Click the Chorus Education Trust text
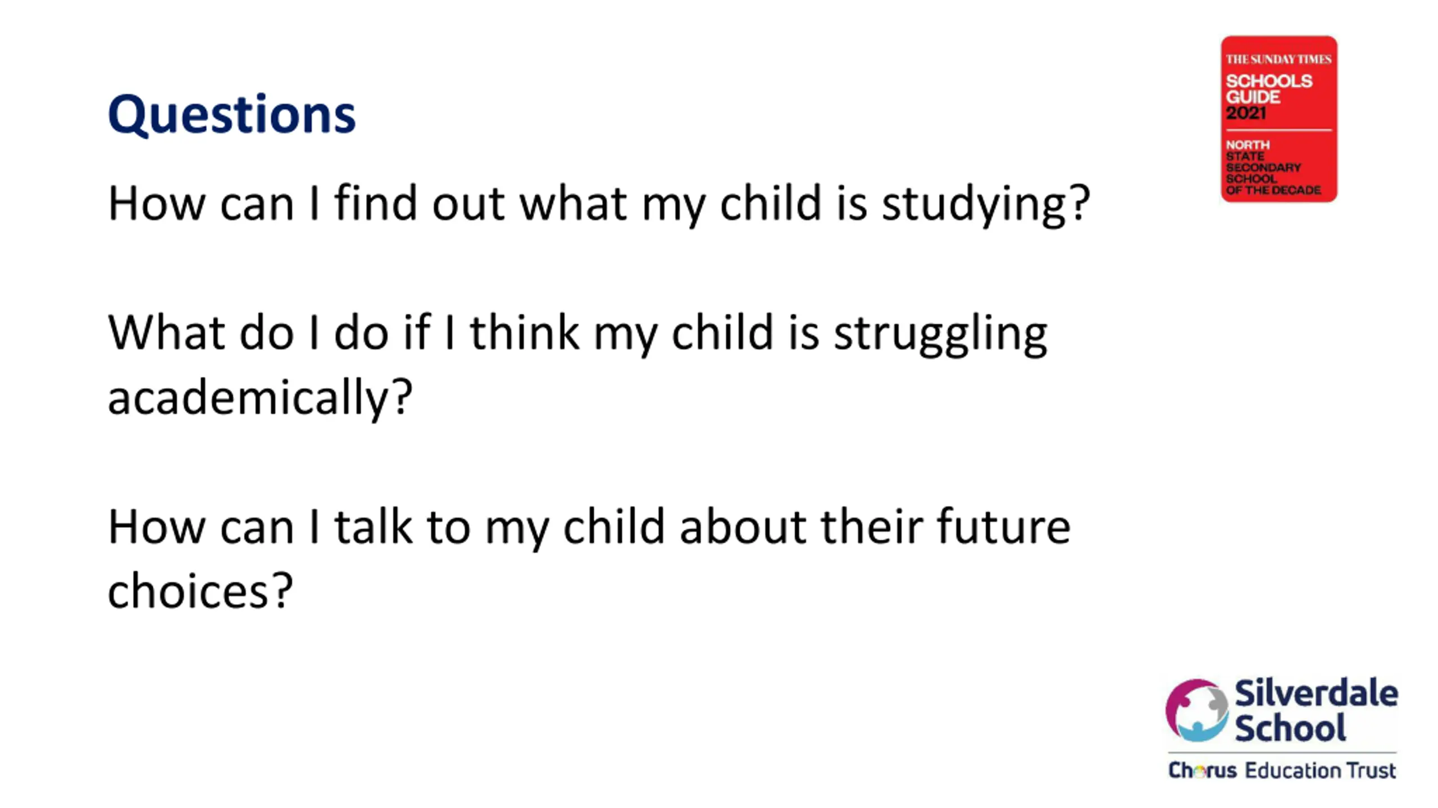This screenshot has width=1438, height=808. pyautogui.click(x=1282, y=770)
